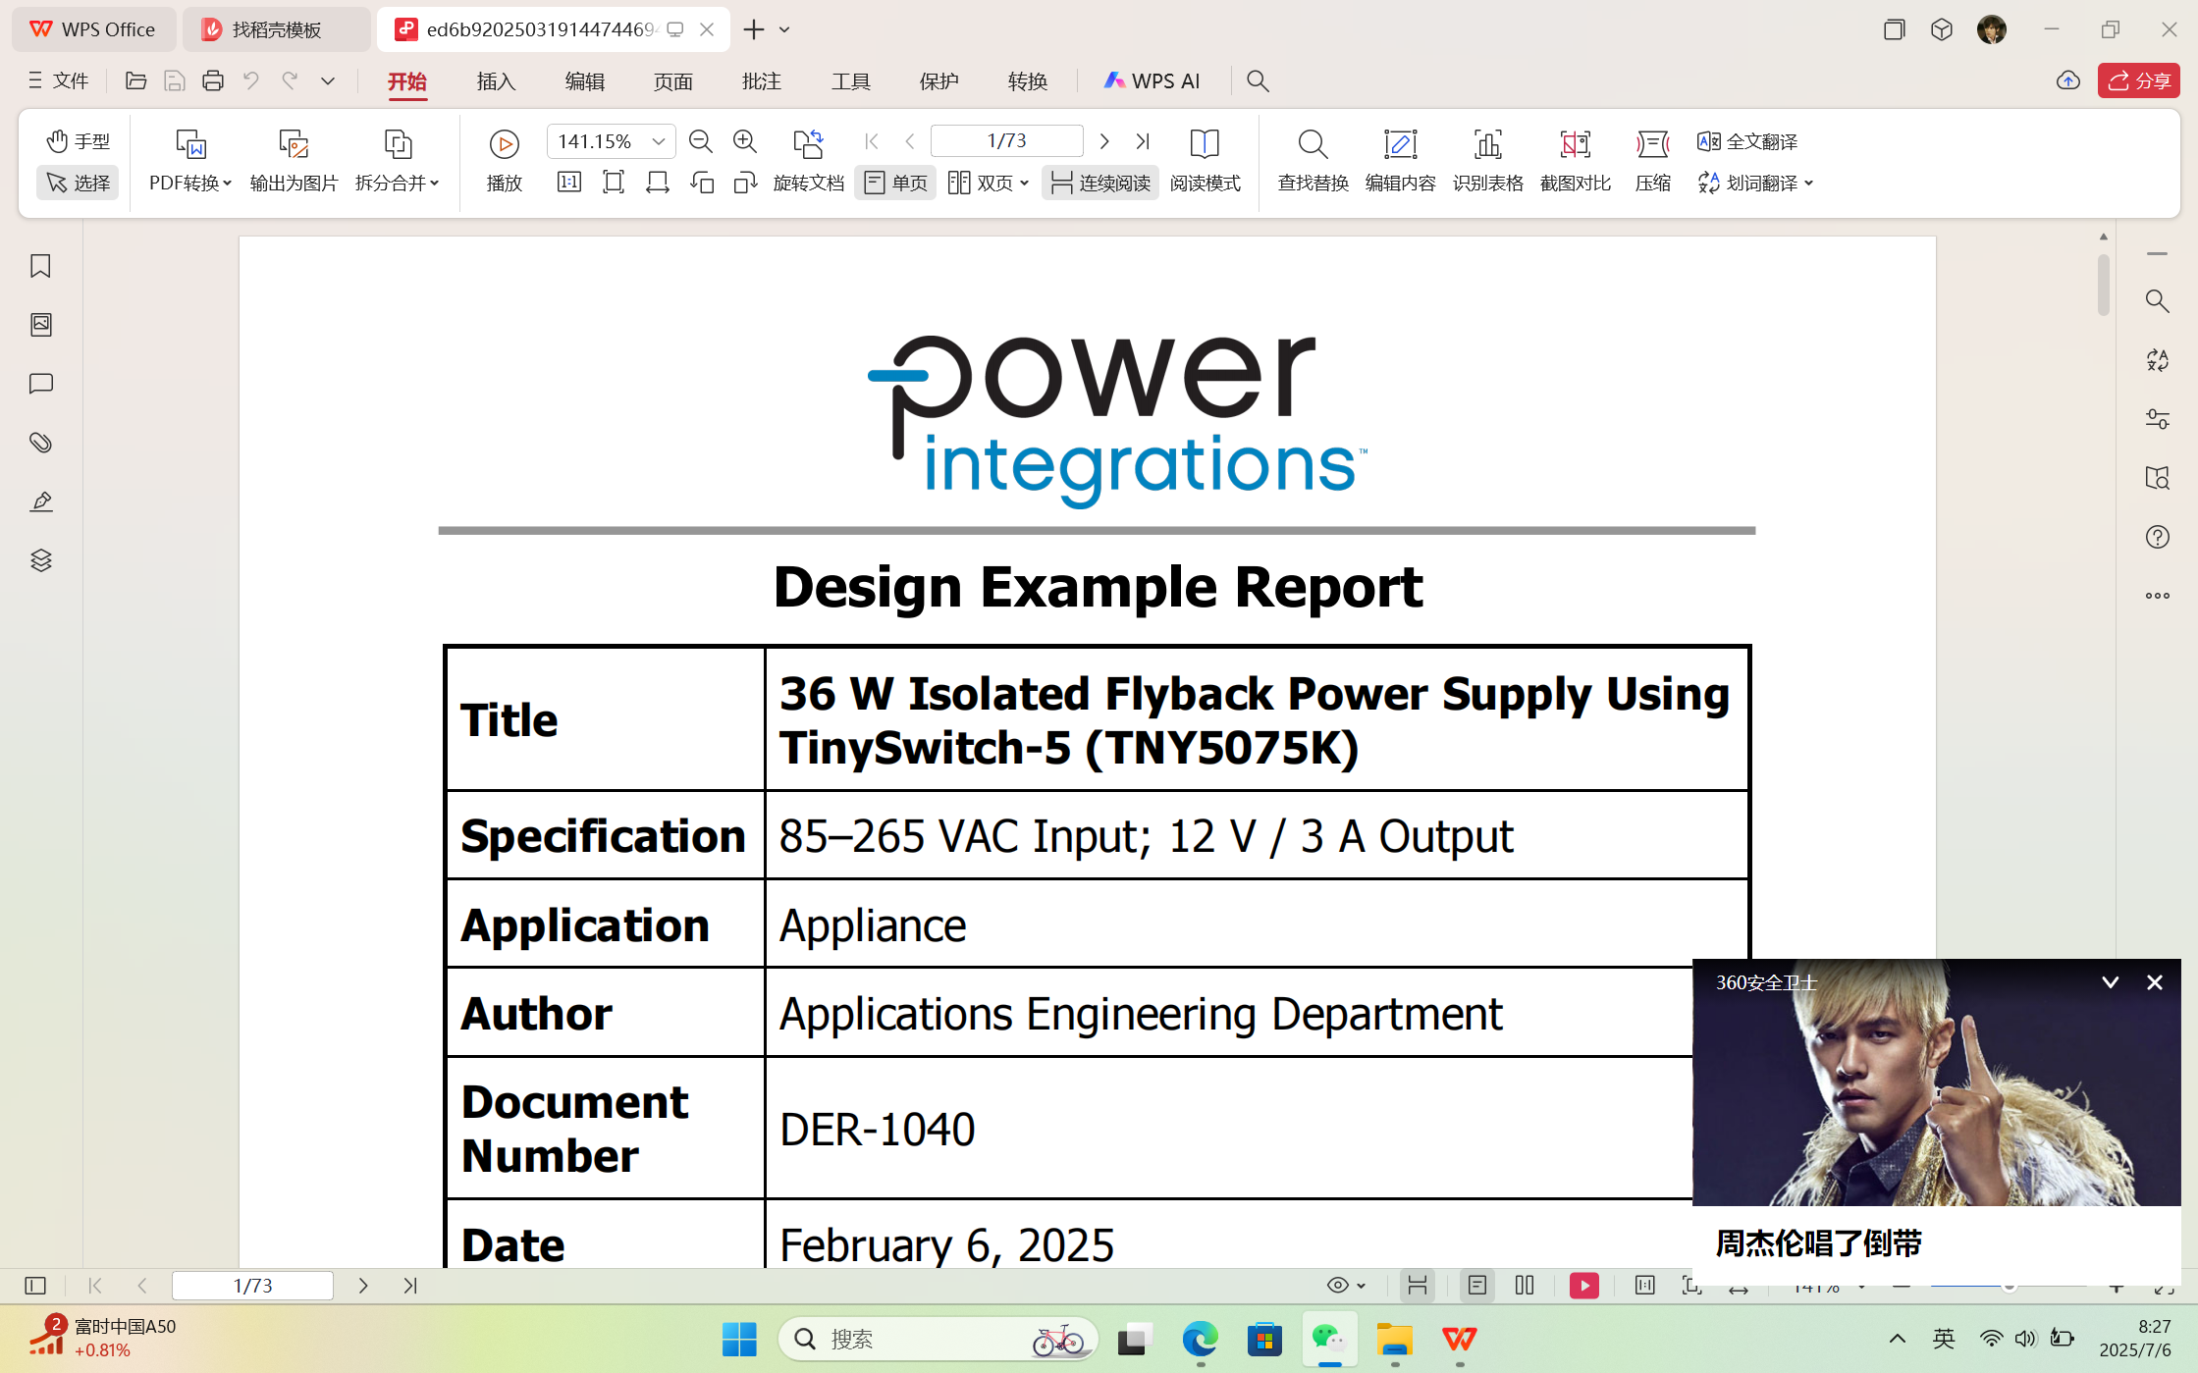Switch to the 保护 ribbon tab

coord(938,81)
